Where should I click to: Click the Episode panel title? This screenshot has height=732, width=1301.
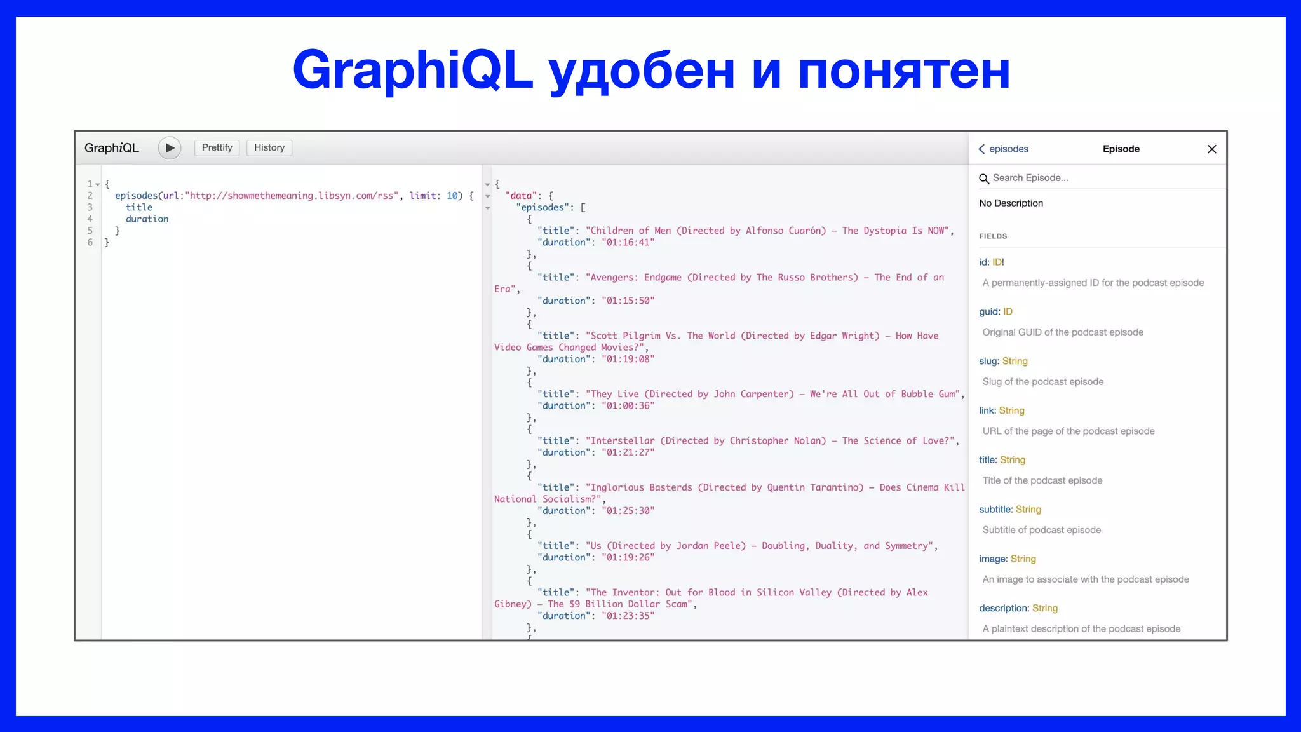click(1121, 149)
